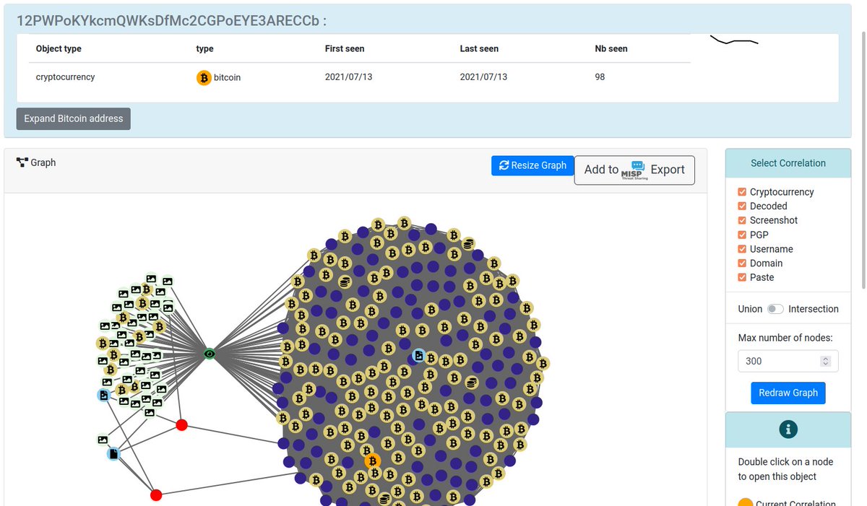
Task: Select the green eye node in the graph
Action: pyautogui.click(x=210, y=354)
